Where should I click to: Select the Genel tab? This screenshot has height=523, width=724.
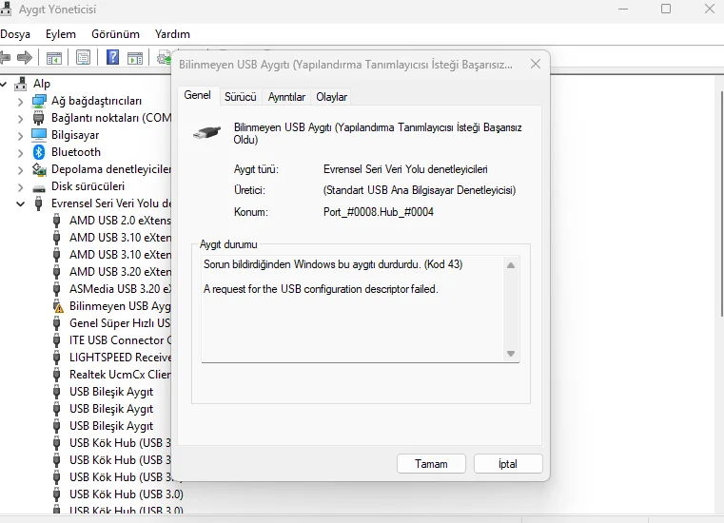(198, 95)
